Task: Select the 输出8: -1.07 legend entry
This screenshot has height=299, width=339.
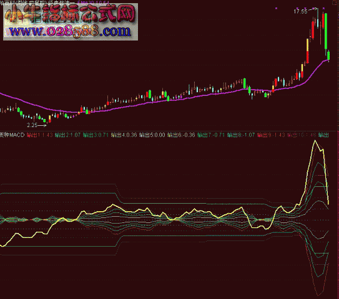Action: [241, 135]
